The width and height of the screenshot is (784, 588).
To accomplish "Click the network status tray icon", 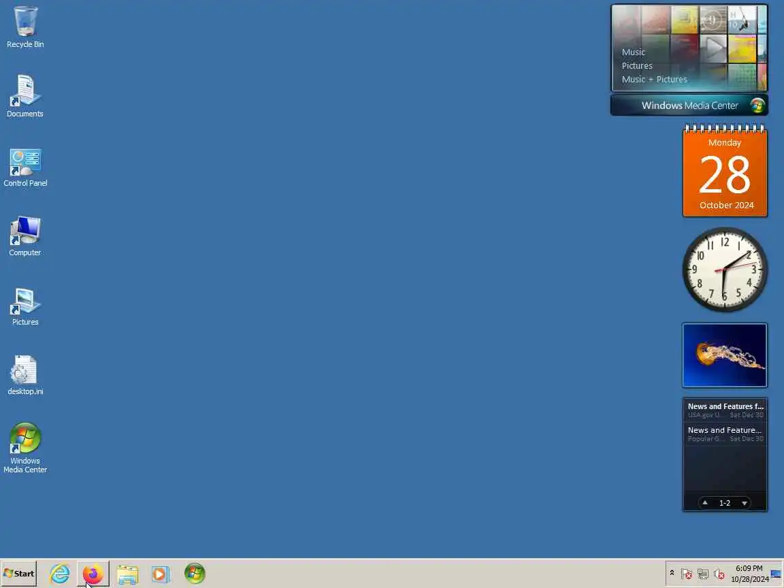I will (x=703, y=574).
